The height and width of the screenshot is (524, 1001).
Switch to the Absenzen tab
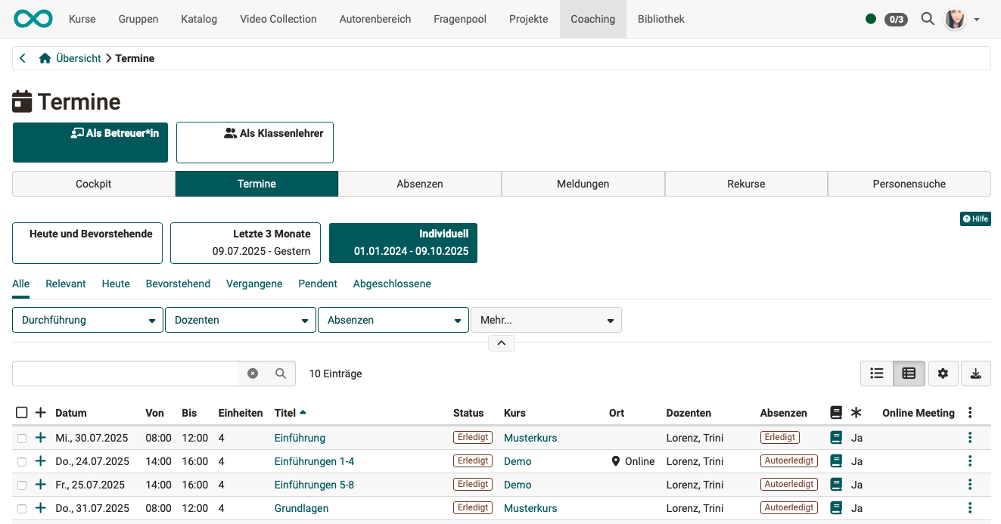pos(420,183)
